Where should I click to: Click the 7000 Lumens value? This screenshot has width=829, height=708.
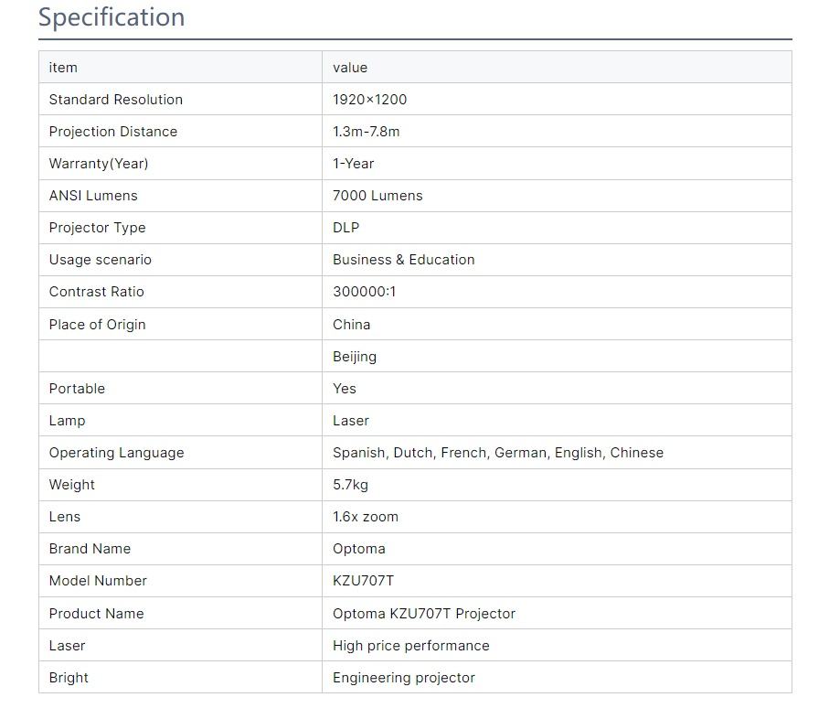tap(377, 196)
